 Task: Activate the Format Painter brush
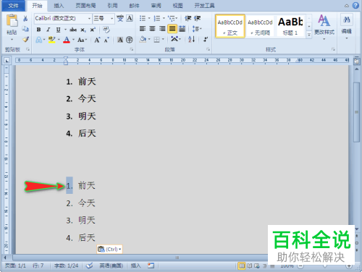click(x=25, y=39)
